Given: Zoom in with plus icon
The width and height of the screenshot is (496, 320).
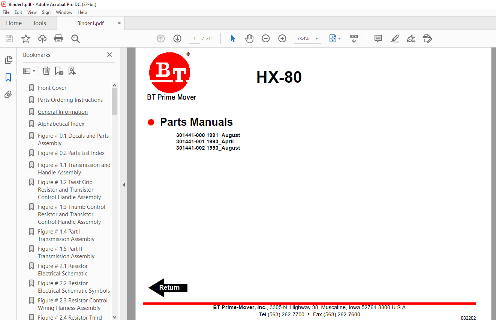Looking at the screenshot, I should (282, 39).
